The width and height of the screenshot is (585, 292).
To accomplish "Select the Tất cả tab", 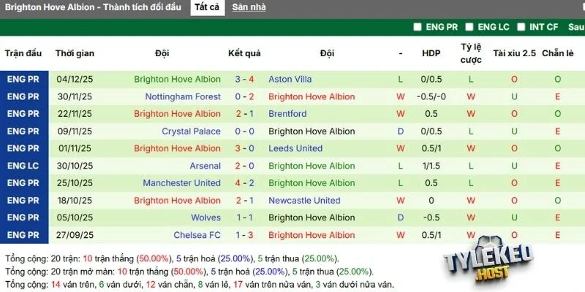I will click(207, 7).
